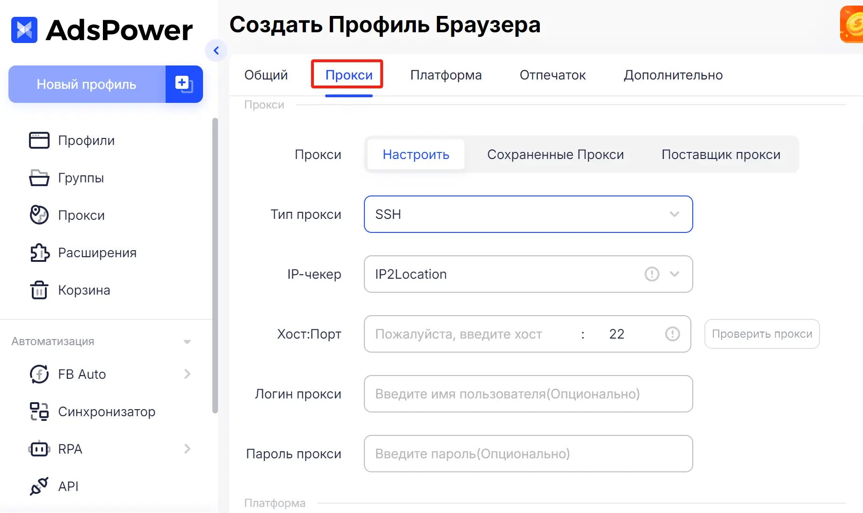Open the IP-чекер dropdown chevron
The height and width of the screenshot is (513, 863).
[x=674, y=274]
